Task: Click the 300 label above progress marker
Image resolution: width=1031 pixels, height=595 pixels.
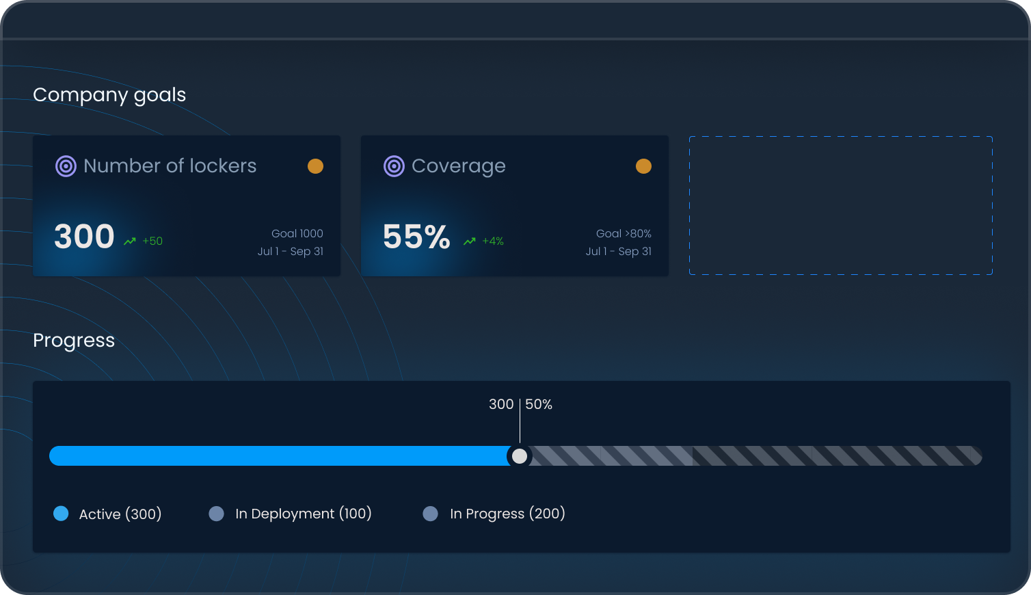Action: (501, 404)
